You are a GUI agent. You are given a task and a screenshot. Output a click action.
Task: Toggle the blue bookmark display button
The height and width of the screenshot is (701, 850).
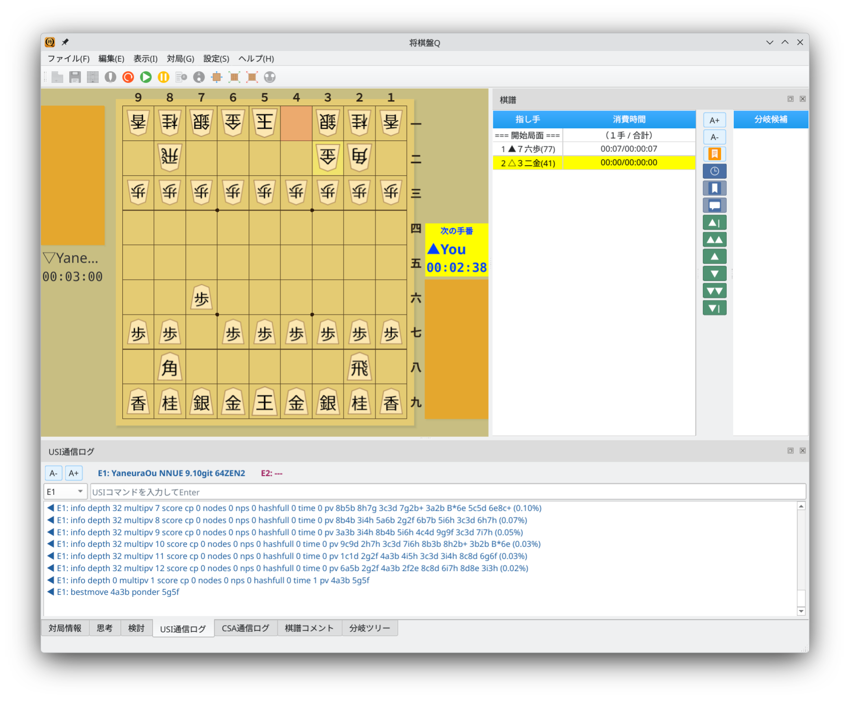(x=714, y=188)
